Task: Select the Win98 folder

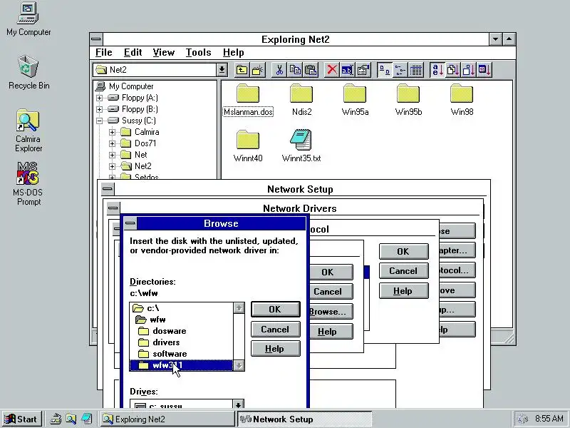Action: click(x=462, y=100)
